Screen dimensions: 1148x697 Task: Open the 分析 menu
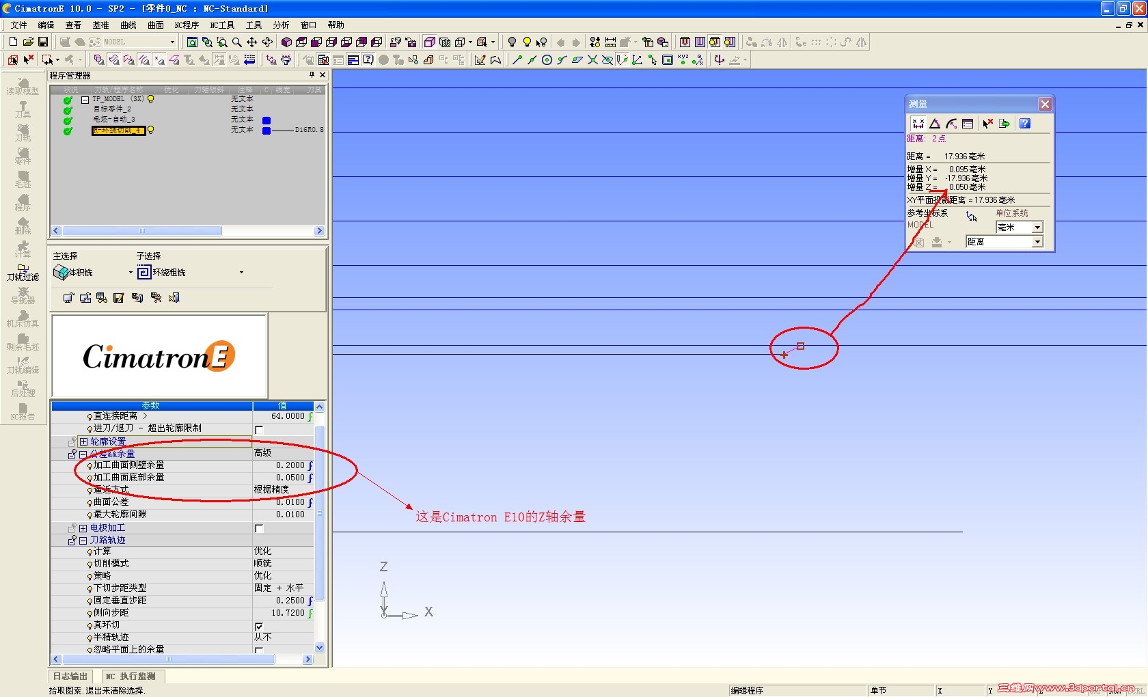pyautogui.click(x=281, y=25)
